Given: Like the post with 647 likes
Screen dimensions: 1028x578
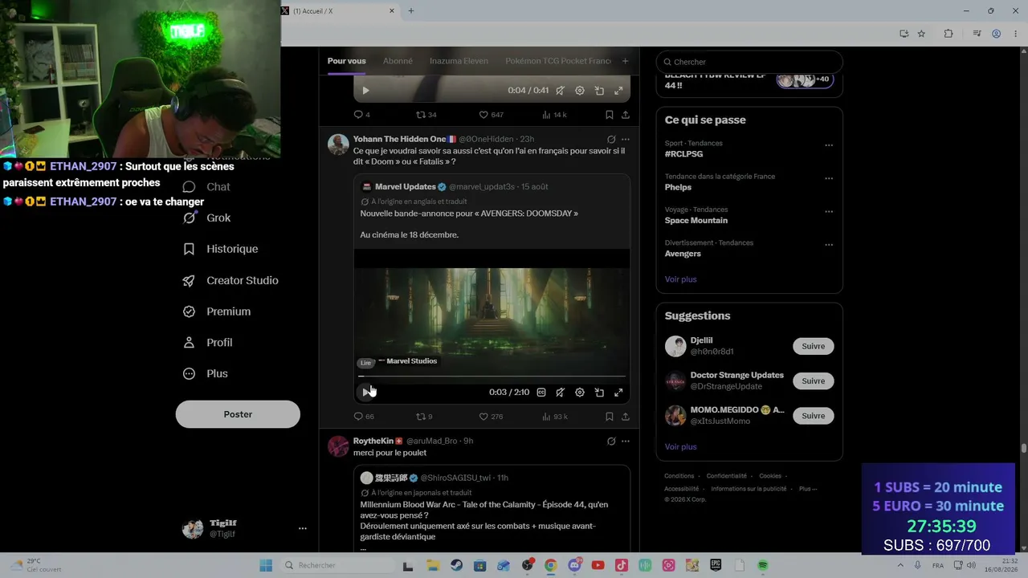Looking at the screenshot, I should pyautogui.click(x=491, y=115).
